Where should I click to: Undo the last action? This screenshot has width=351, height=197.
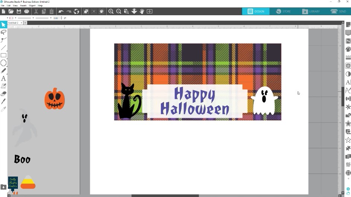pos(61,12)
